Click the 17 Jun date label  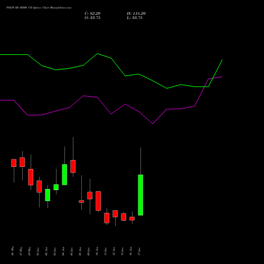(x=139, y=251)
